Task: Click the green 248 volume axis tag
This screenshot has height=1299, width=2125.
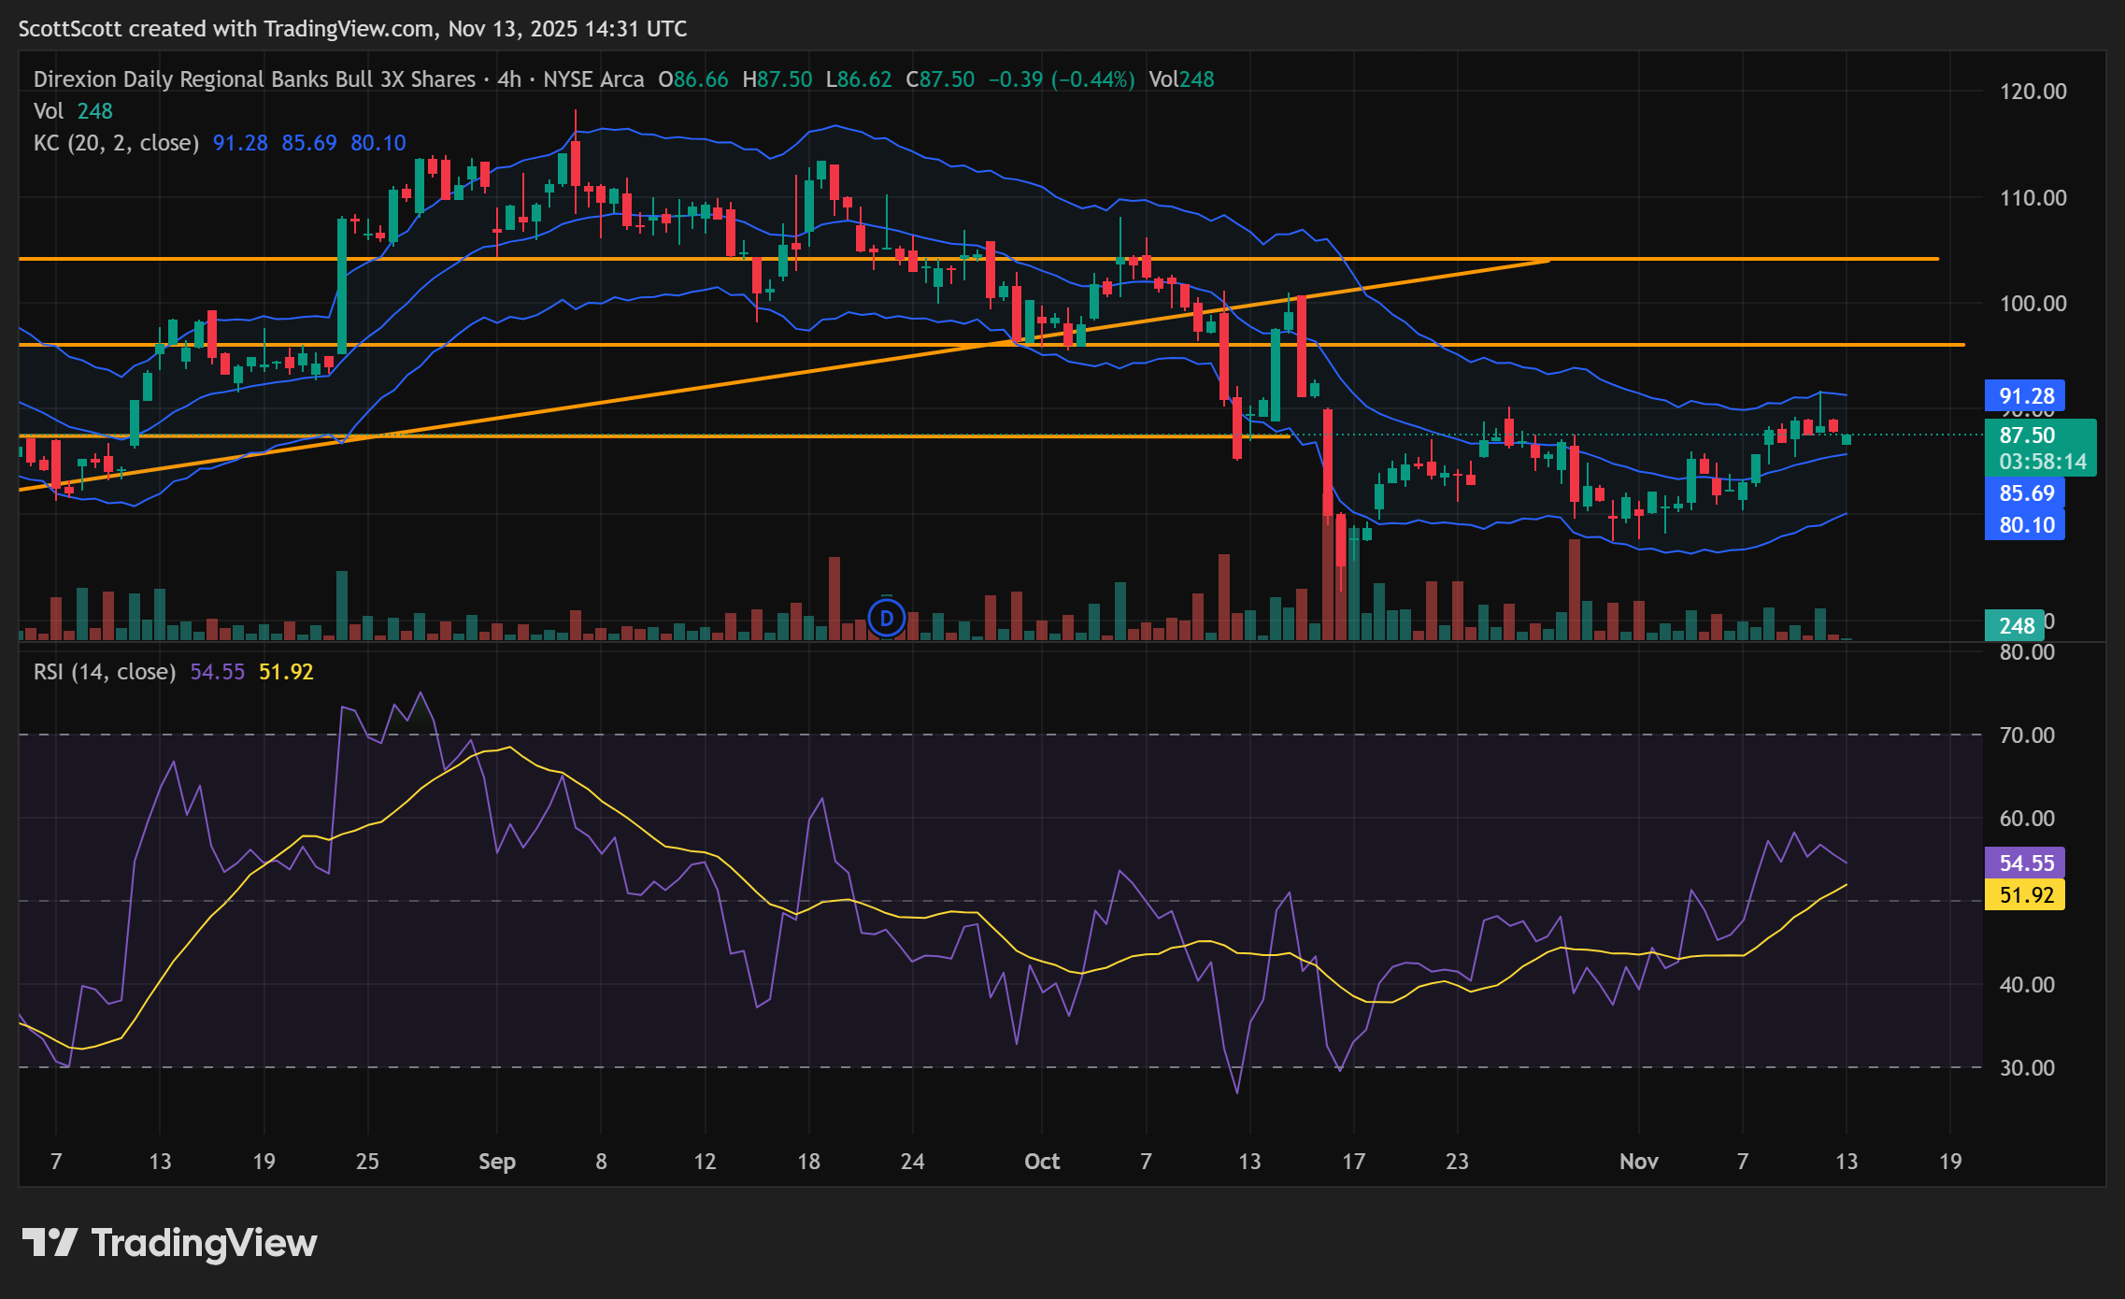Action: [2016, 626]
